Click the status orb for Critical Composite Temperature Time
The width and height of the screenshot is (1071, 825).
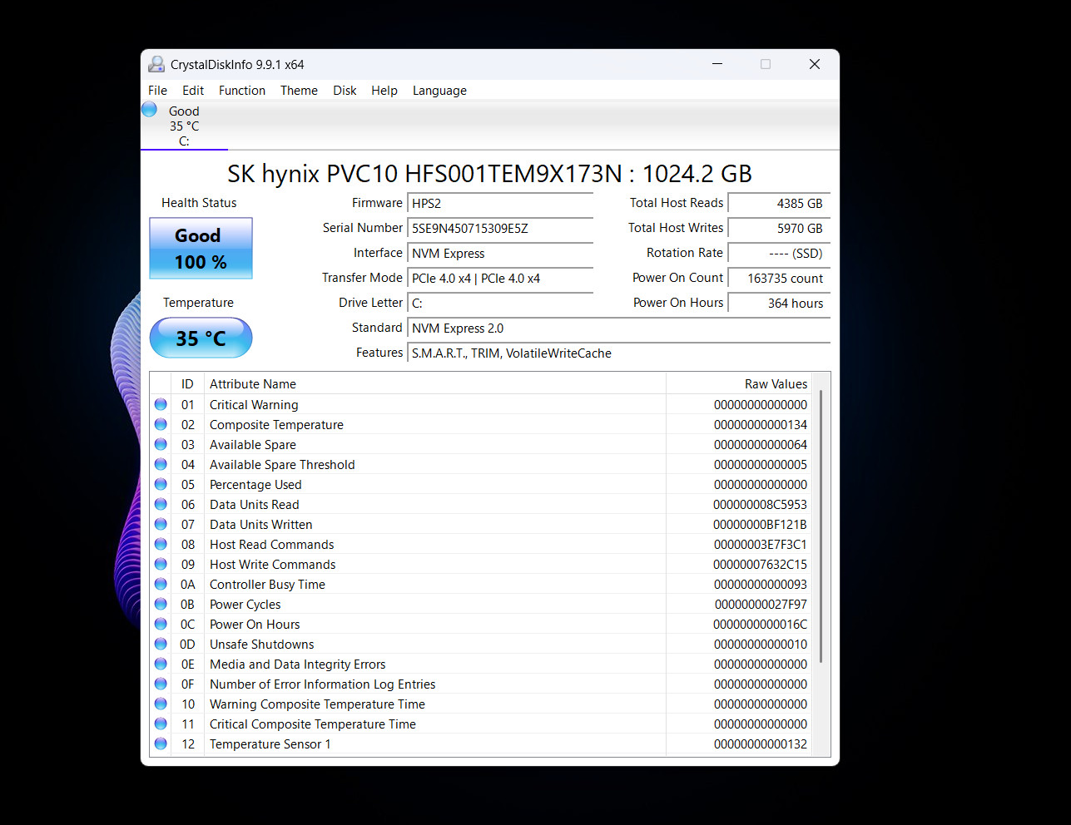[x=161, y=724]
